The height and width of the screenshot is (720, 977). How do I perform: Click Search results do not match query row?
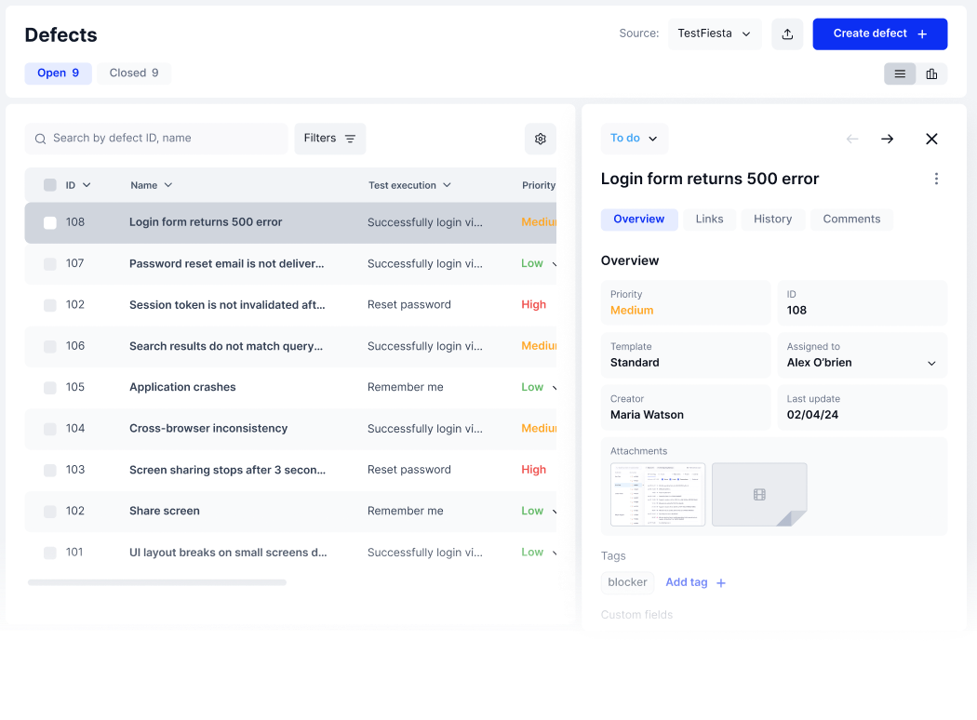290,346
